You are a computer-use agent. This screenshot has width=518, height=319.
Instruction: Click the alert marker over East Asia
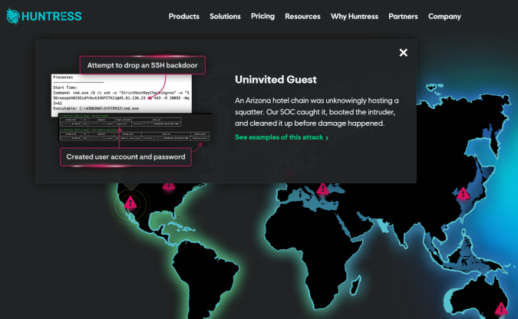click(462, 194)
